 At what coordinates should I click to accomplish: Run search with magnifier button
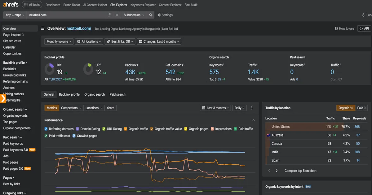(150, 15)
